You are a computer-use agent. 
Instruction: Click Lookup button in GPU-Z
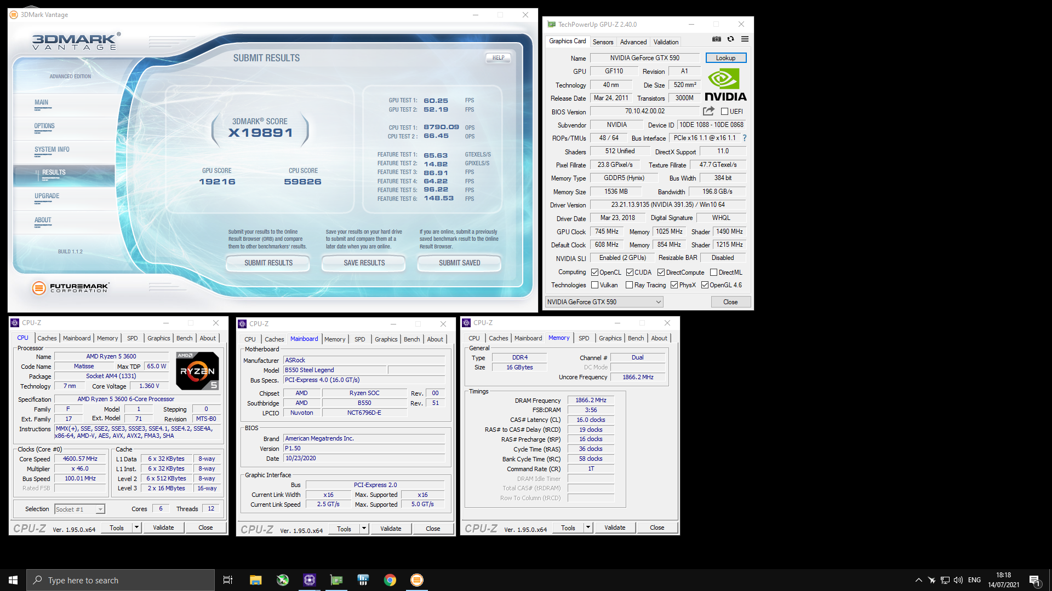click(x=725, y=58)
